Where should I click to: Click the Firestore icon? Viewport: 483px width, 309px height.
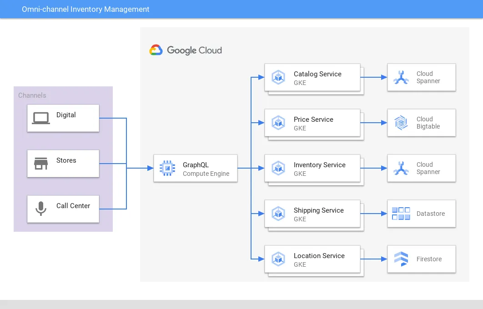[x=401, y=259]
